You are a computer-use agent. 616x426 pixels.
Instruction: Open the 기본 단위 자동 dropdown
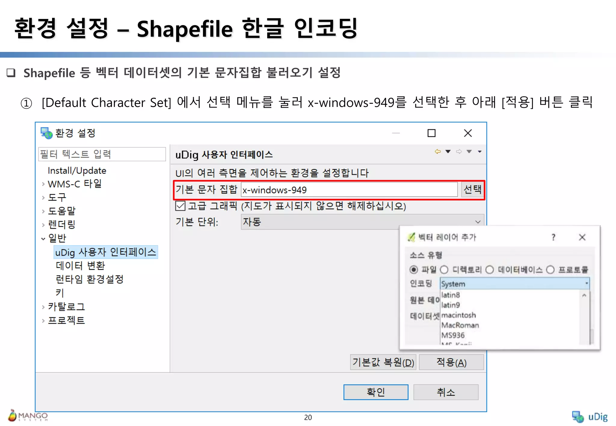tap(362, 222)
